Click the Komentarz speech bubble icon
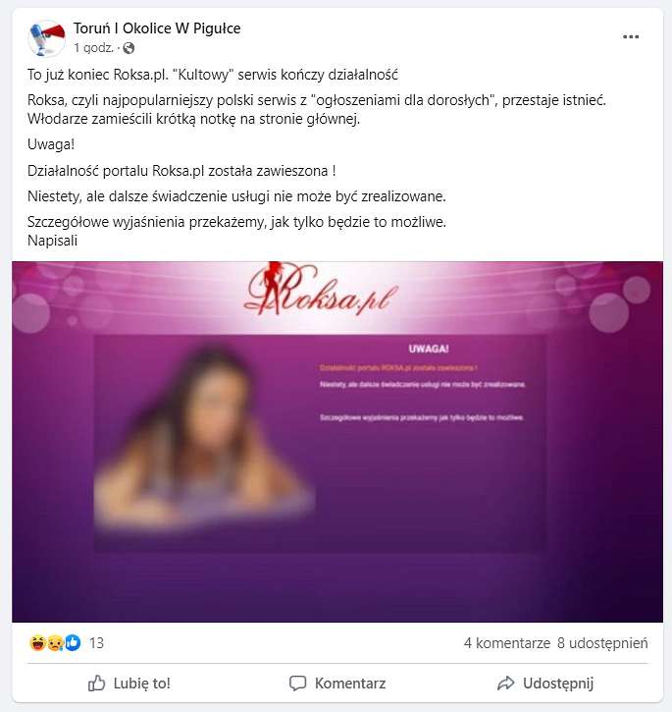The height and width of the screenshot is (712, 672). tap(297, 683)
